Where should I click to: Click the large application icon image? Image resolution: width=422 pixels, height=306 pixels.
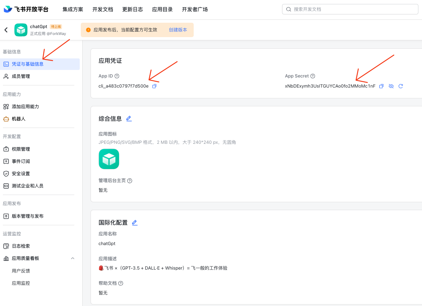click(109, 159)
